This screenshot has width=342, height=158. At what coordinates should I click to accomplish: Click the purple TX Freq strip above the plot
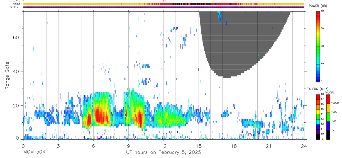pyautogui.click(x=164, y=7)
